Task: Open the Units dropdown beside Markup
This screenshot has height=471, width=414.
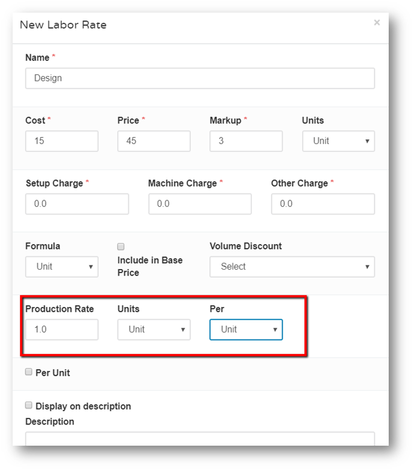Action: pos(338,141)
